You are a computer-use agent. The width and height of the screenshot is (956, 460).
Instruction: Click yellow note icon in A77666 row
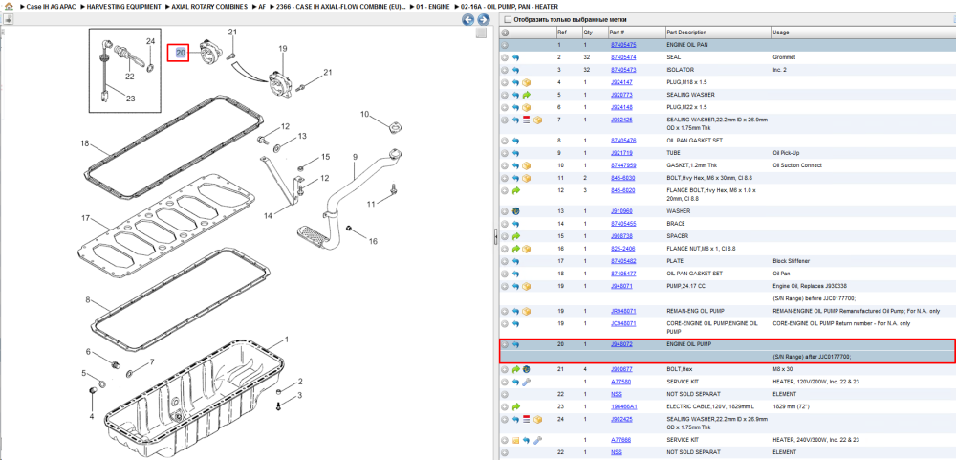click(x=516, y=440)
